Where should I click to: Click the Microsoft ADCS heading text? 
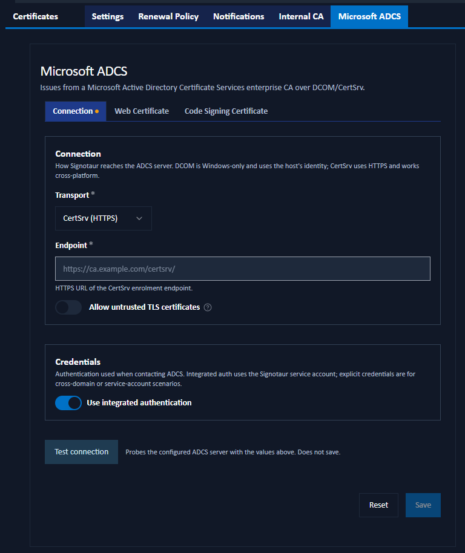pos(84,71)
